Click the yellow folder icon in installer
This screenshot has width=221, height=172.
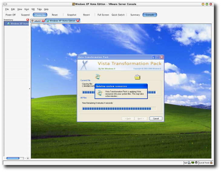tap(137, 77)
